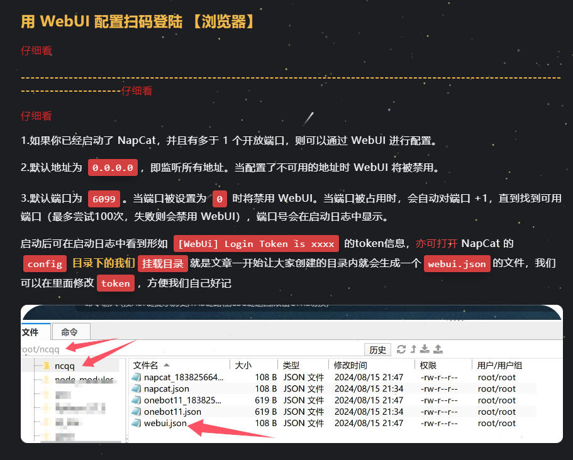Click the 0 code badge
Viewport: 573px width, 460px height.
click(x=220, y=199)
